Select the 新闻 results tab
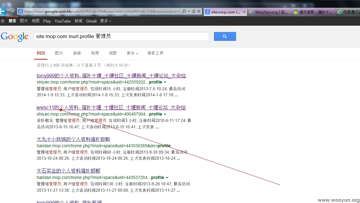Viewport: 360px width, 203px height. pos(77,53)
